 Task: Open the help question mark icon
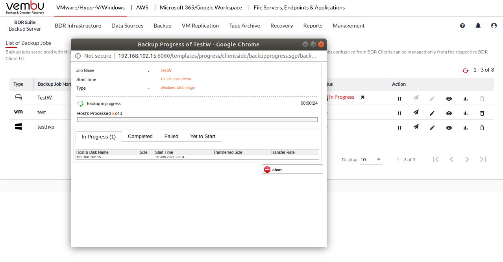(462, 26)
